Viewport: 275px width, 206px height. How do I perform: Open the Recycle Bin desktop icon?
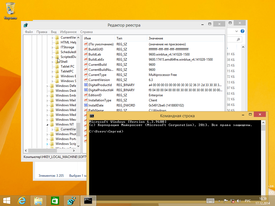click(x=10, y=10)
